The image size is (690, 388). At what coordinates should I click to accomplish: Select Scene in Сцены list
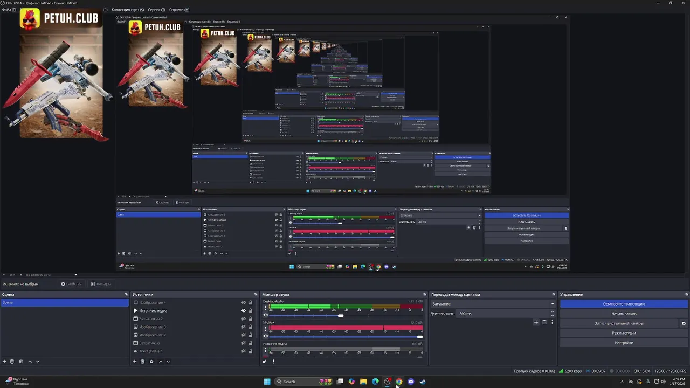coord(64,303)
